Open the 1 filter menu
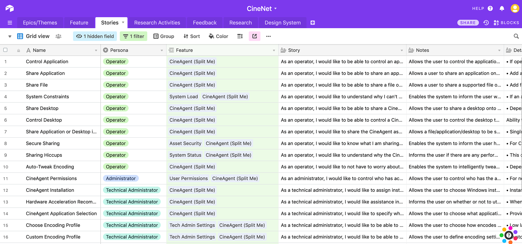This screenshot has height=244, width=522. (x=133, y=36)
